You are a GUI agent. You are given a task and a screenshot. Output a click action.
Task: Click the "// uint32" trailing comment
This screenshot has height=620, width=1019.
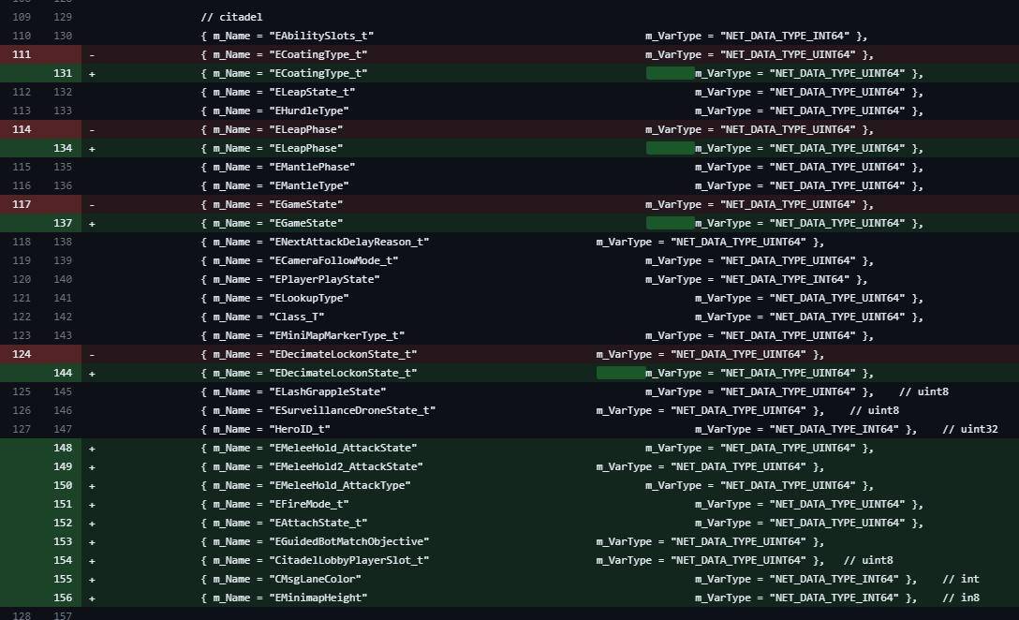point(969,429)
